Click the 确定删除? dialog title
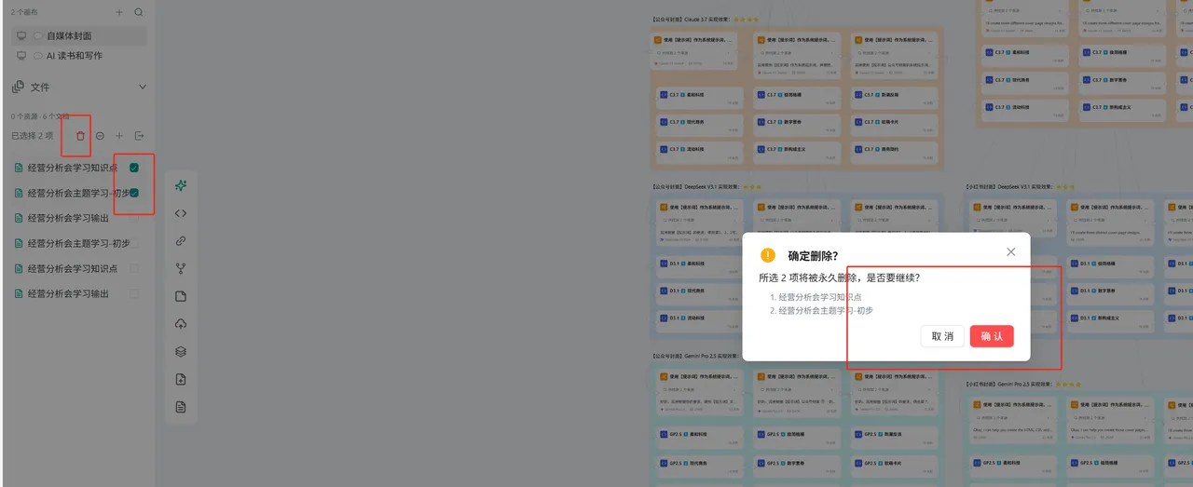Viewport: 1193px width, 487px height. point(813,256)
